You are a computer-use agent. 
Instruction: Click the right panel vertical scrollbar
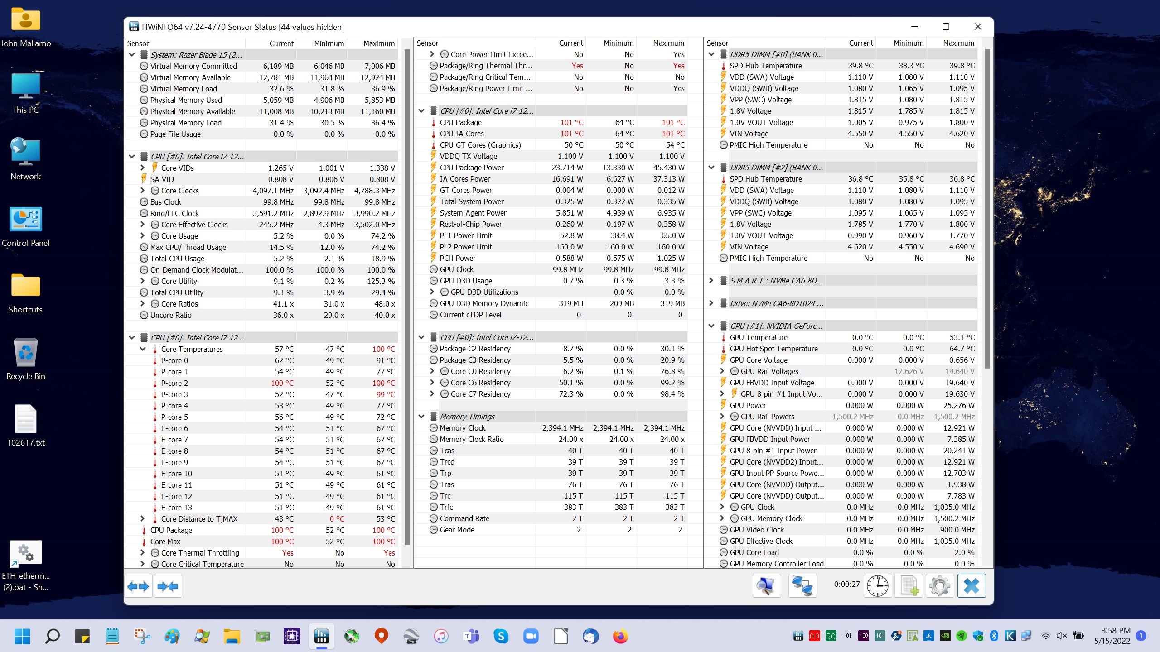click(x=987, y=208)
